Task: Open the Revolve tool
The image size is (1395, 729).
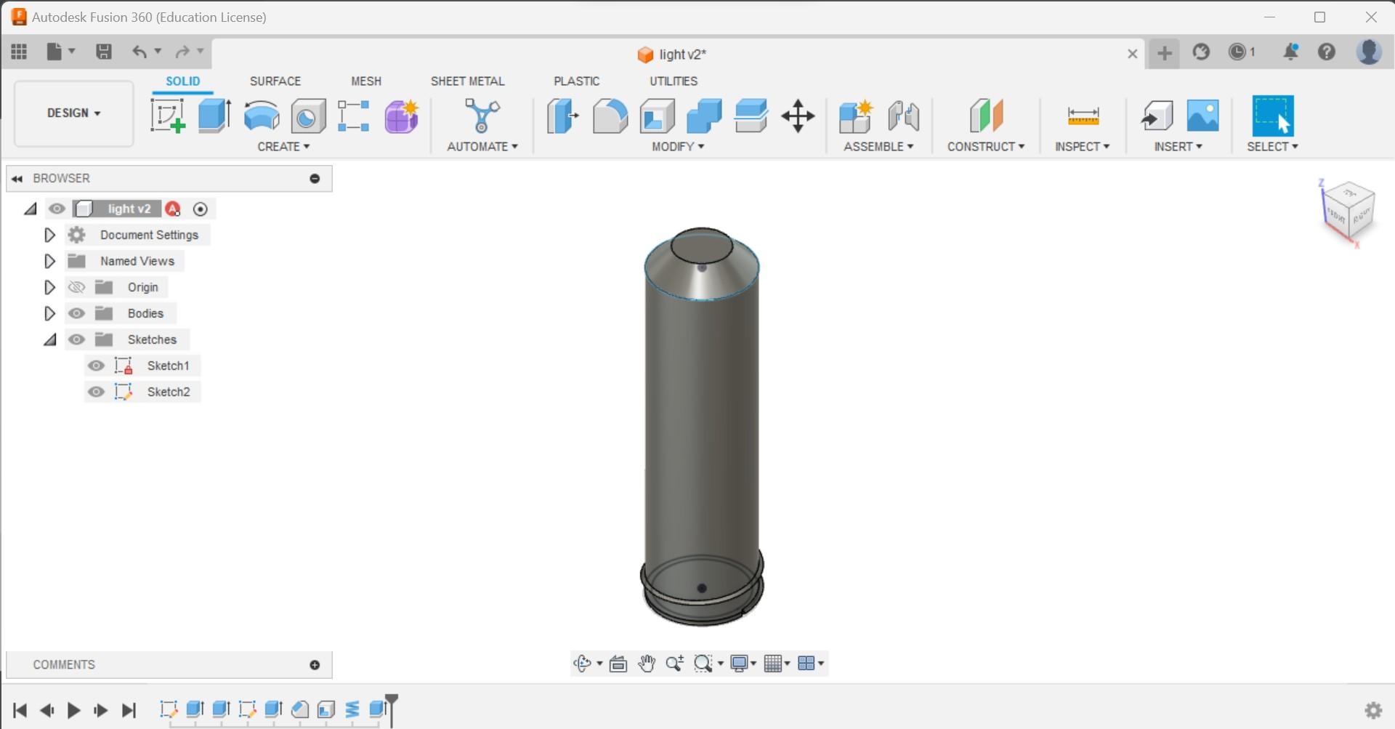Action: (261, 116)
